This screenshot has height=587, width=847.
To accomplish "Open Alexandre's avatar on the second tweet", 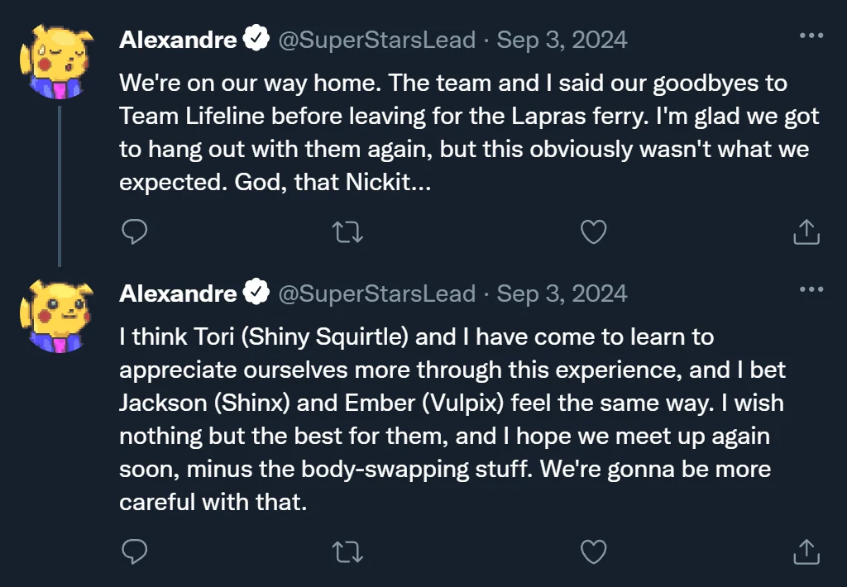I will [x=55, y=315].
